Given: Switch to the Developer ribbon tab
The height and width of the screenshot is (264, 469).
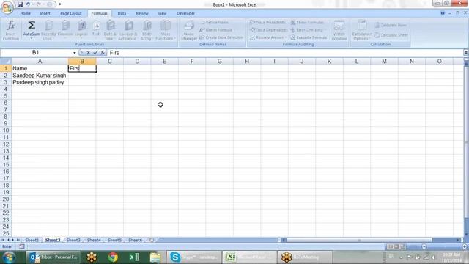Looking at the screenshot, I should 185,13.
